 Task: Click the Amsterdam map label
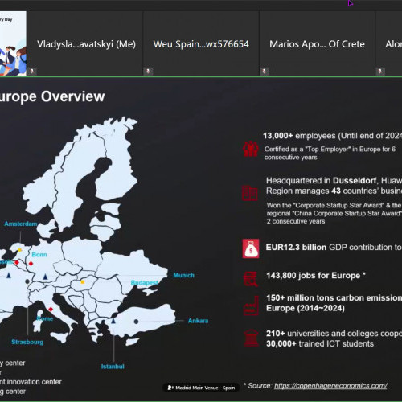click(x=21, y=224)
